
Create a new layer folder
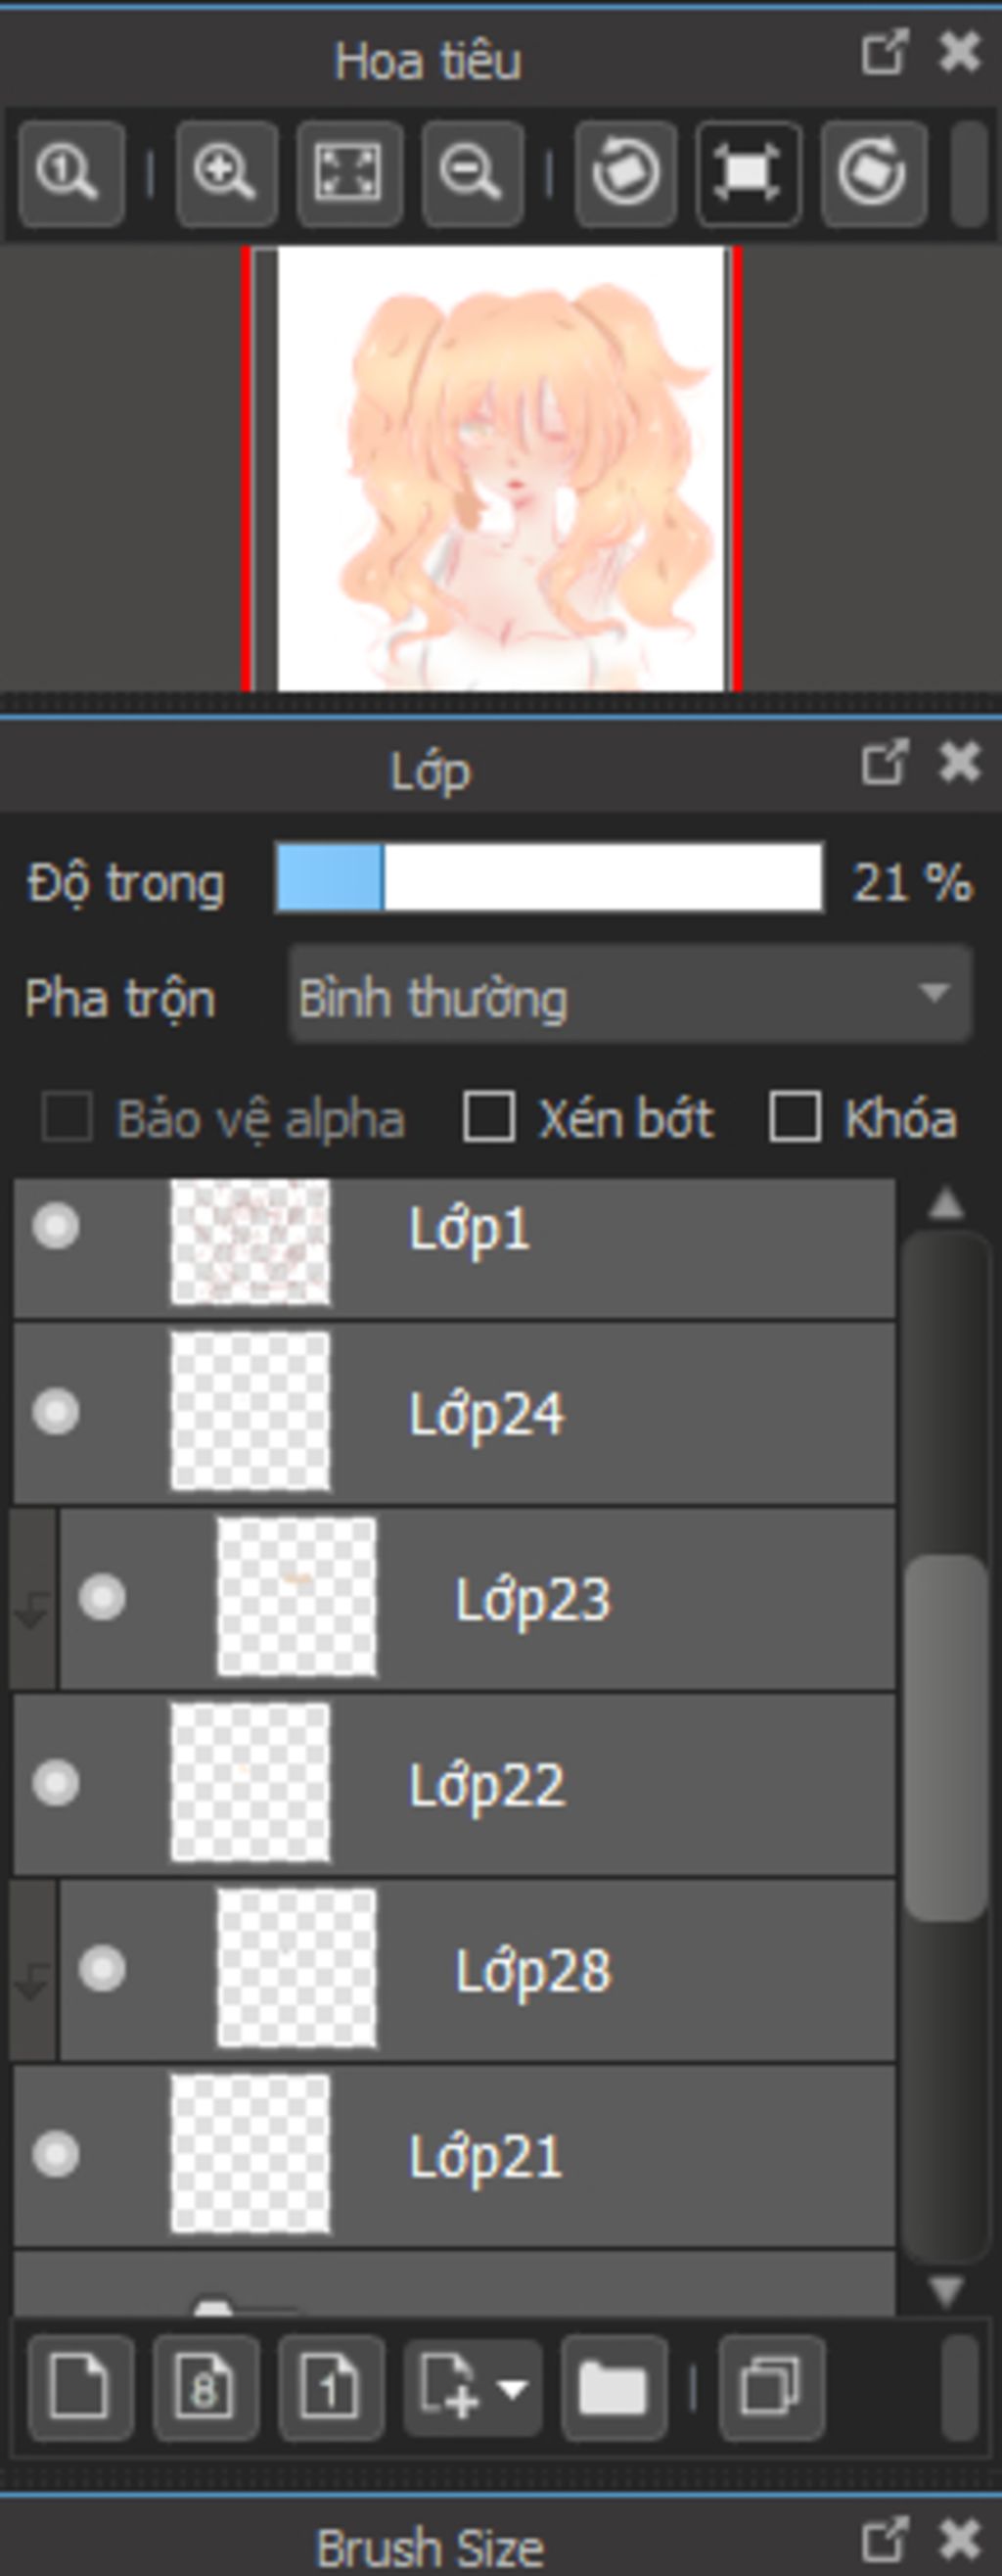pyautogui.click(x=614, y=2389)
